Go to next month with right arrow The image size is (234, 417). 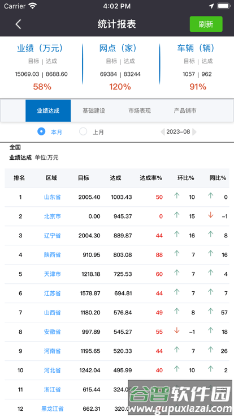pyautogui.click(x=194, y=131)
